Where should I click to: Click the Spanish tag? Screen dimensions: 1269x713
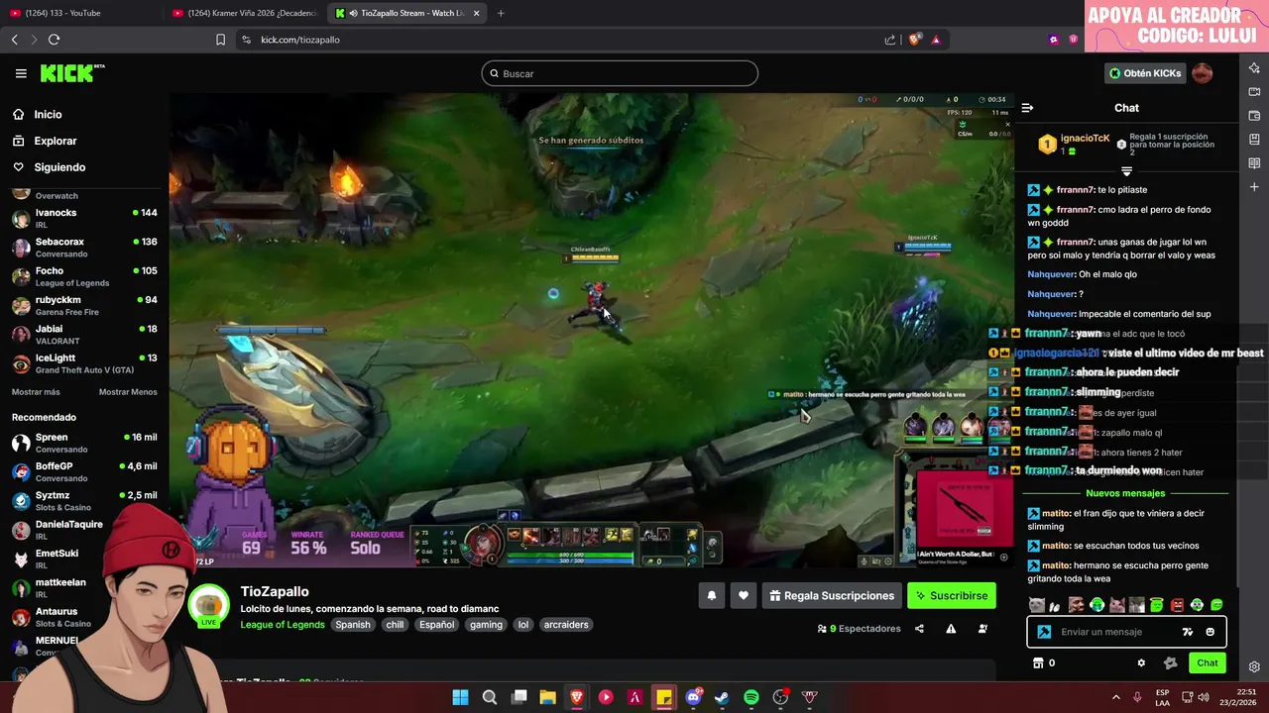(x=352, y=625)
